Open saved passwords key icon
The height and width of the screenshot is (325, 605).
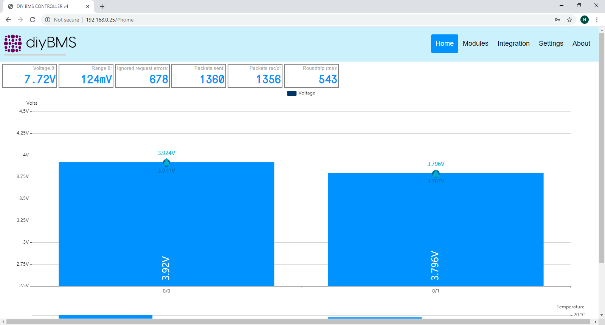click(557, 20)
